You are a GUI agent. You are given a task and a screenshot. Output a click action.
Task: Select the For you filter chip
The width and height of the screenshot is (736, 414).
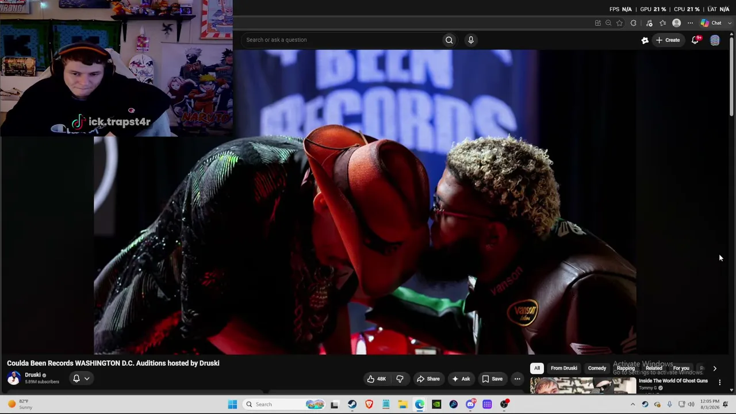pos(681,368)
